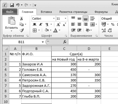Increase font size with large A
The height and width of the screenshot is (104, 118).
tap(59, 24)
